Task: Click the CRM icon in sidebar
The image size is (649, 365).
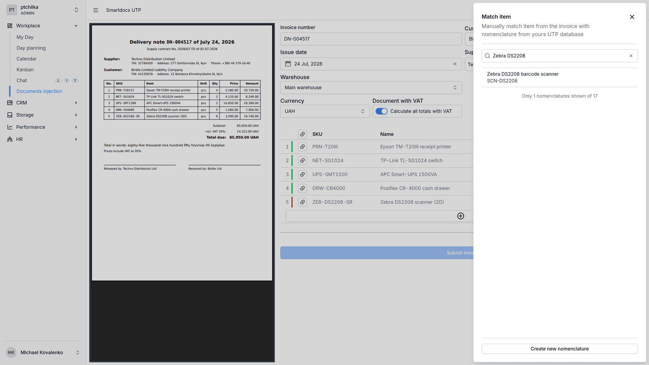Action: pos(10,103)
